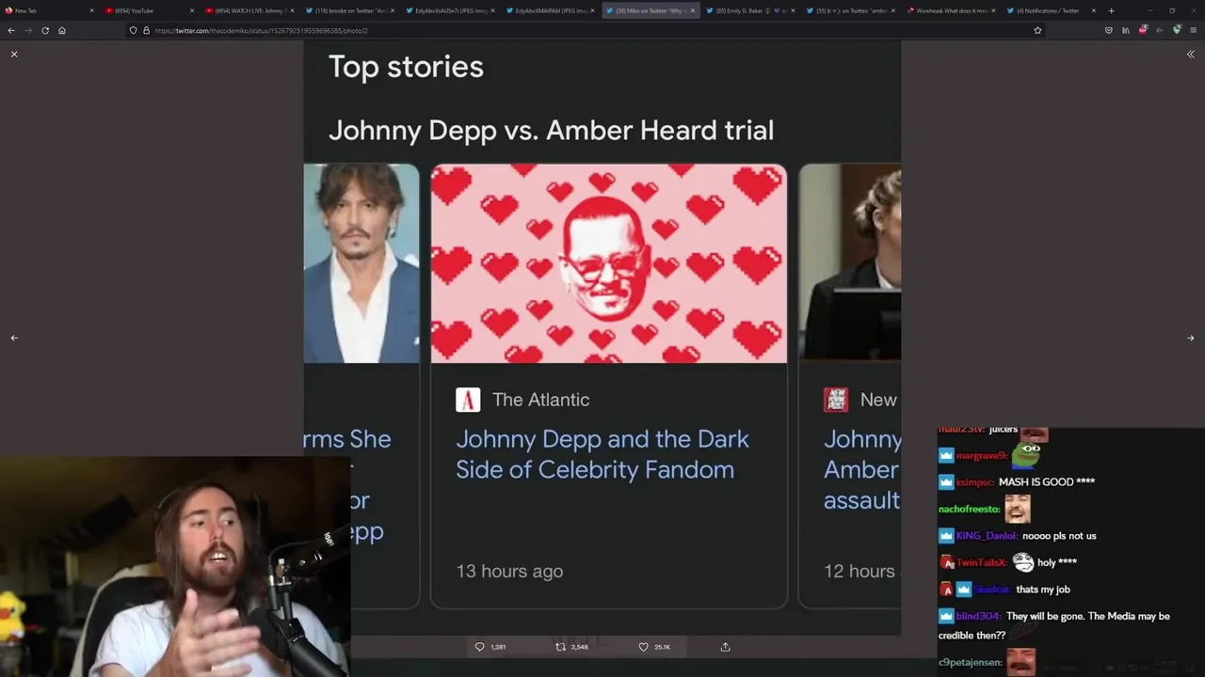The image size is (1205, 677).
Task: Open the Firefox hamburger menu
Action: 1194,30
